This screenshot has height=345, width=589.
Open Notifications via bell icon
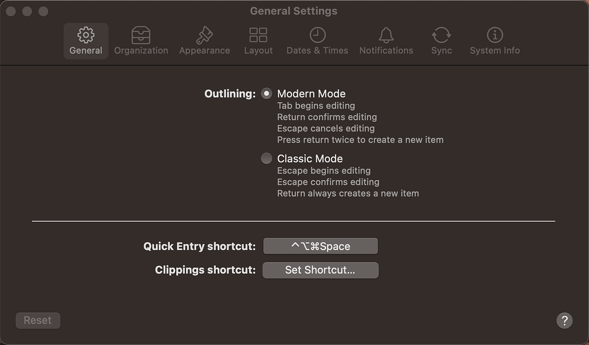[386, 36]
